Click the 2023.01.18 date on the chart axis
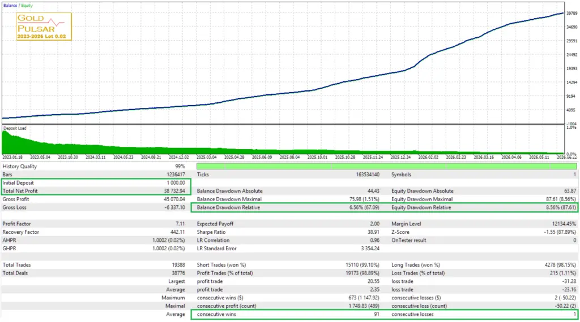 (x=12, y=157)
